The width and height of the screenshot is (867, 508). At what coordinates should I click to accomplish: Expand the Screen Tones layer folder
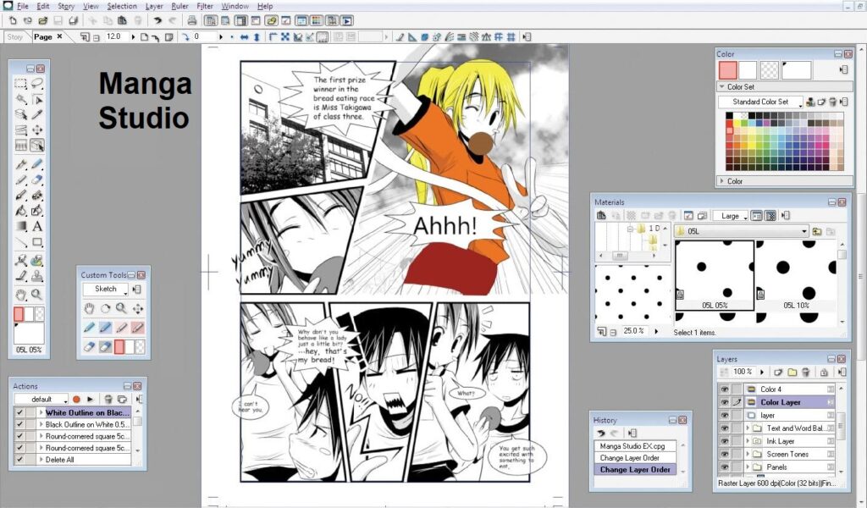click(x=748, y=454)
